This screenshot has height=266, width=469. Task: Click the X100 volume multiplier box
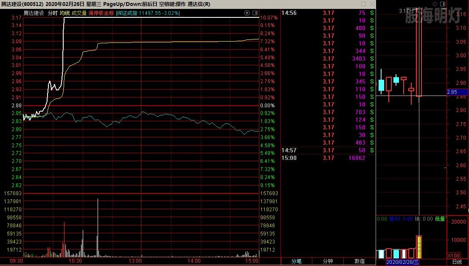[454, 255]
